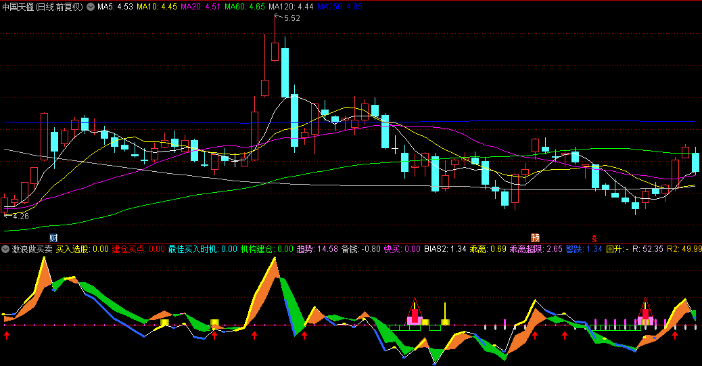Select the MA250: 4.85 label

340,7
